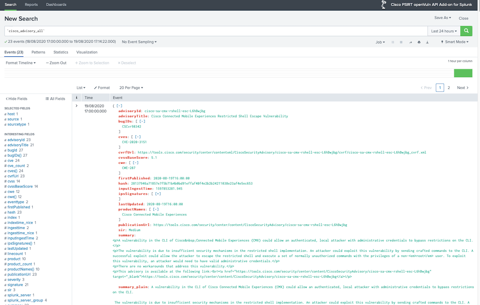Go to Next results page
The image size is (480, 305).
[x=463, y=88]
